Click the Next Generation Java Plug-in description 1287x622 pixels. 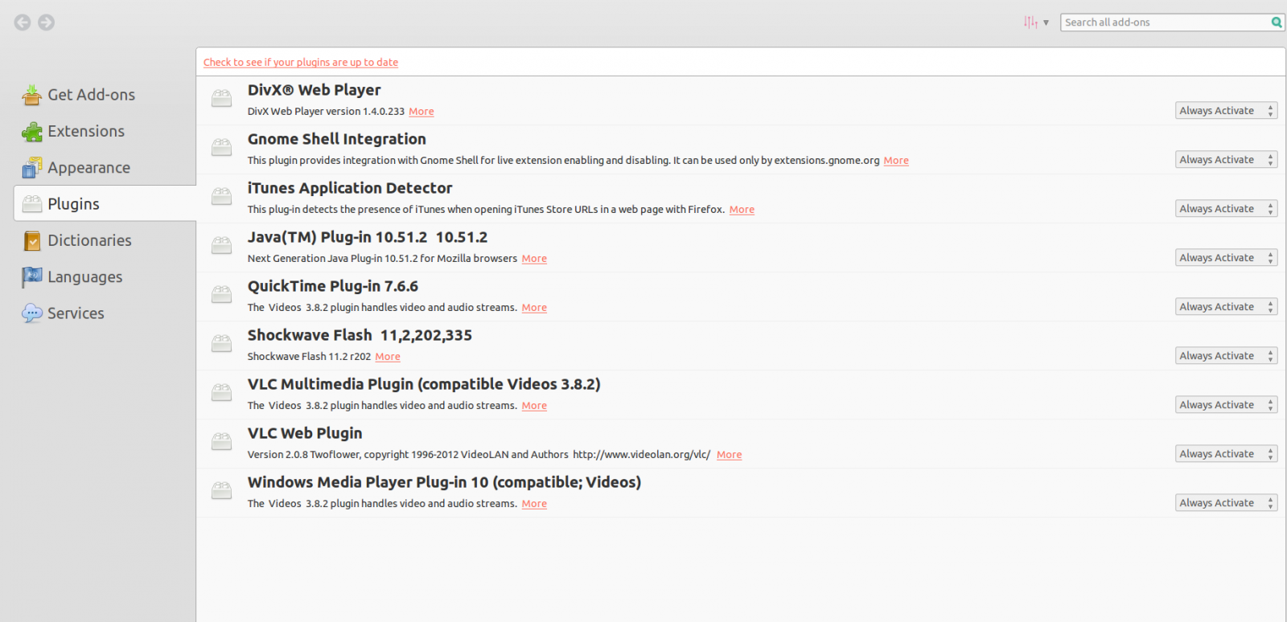point(382,259)
